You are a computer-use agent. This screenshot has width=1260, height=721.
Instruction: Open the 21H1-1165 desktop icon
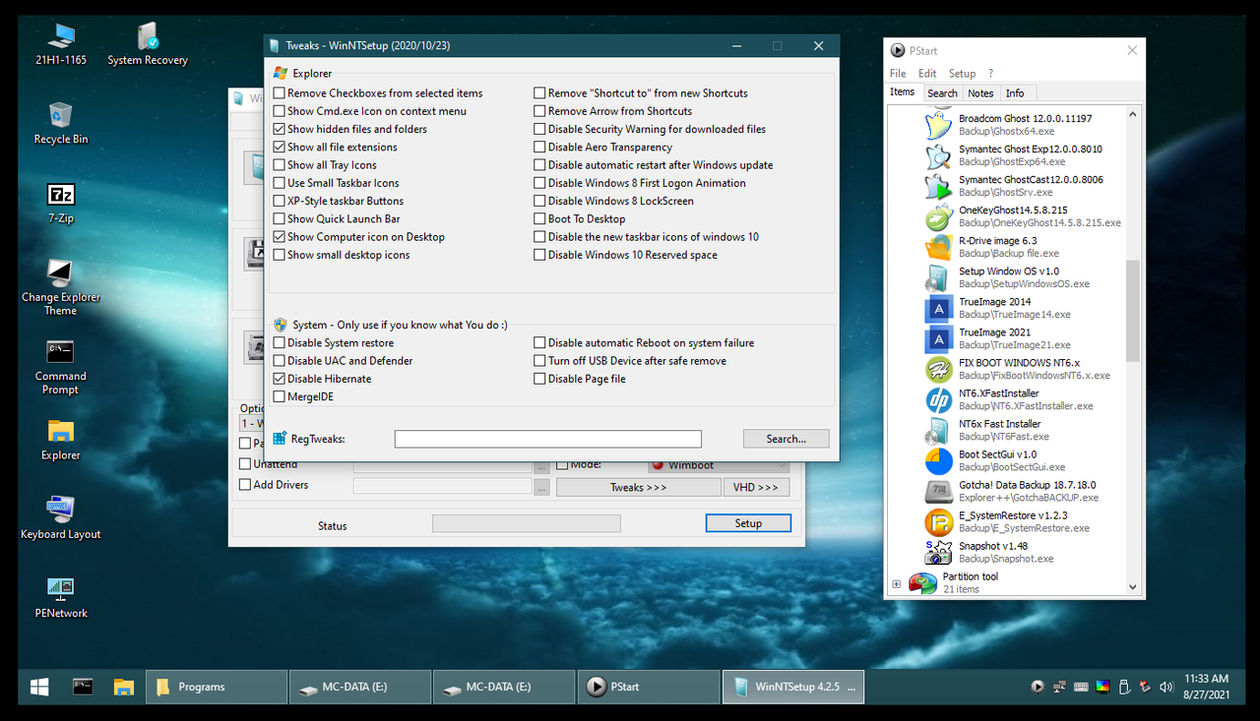(61, 44)
